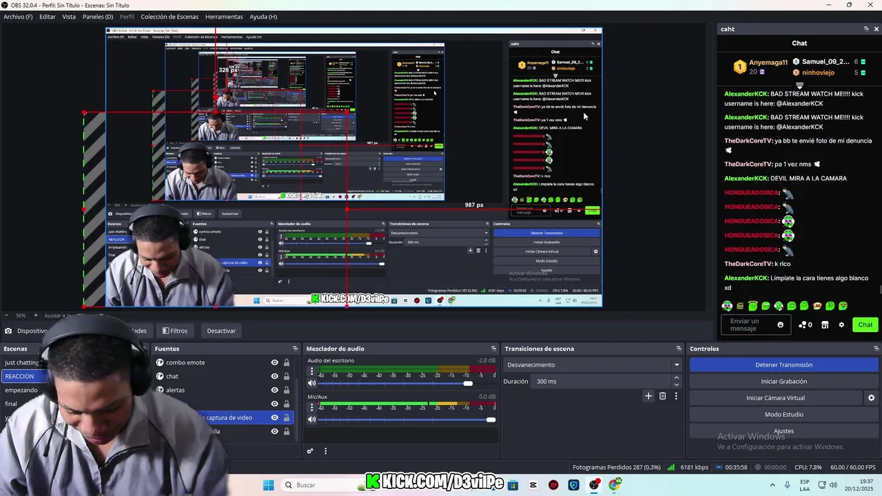Open Colección de Escenas menu
This screenshot has width=882, height=496.
(171, 17)
